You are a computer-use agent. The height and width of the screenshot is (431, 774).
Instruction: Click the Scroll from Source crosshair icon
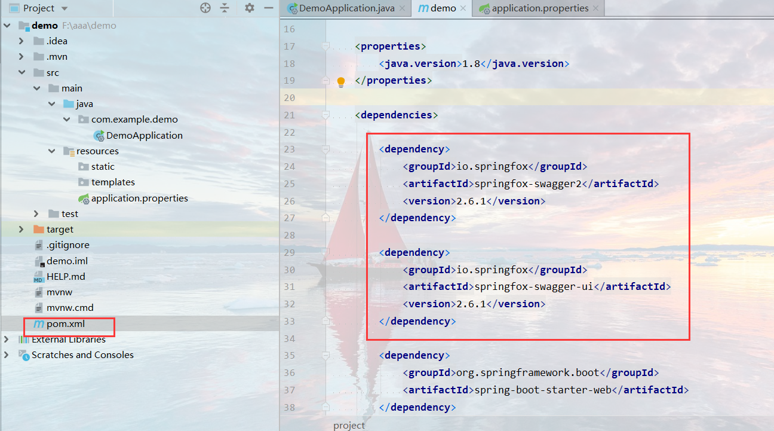tap(205, 8)
